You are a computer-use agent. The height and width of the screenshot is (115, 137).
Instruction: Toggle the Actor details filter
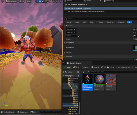(77, 22)
